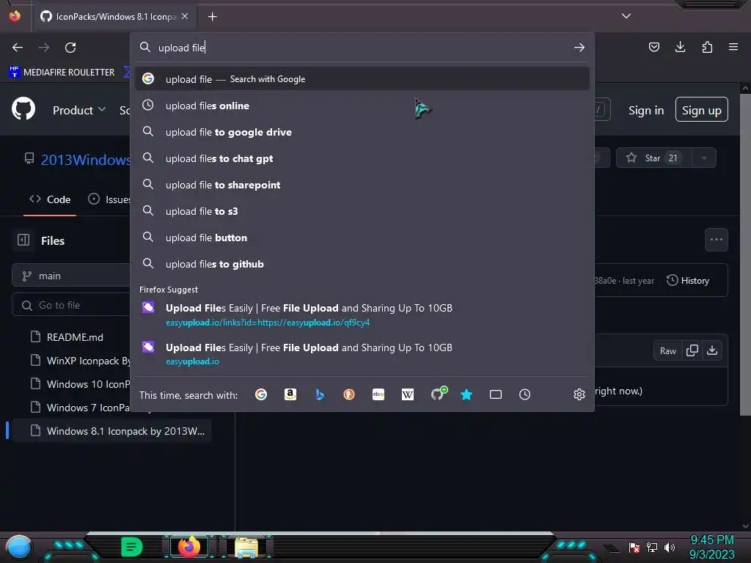Search this time with Bing icon
The width and height of the screenshot is (751, 563).
pos(320,394)
